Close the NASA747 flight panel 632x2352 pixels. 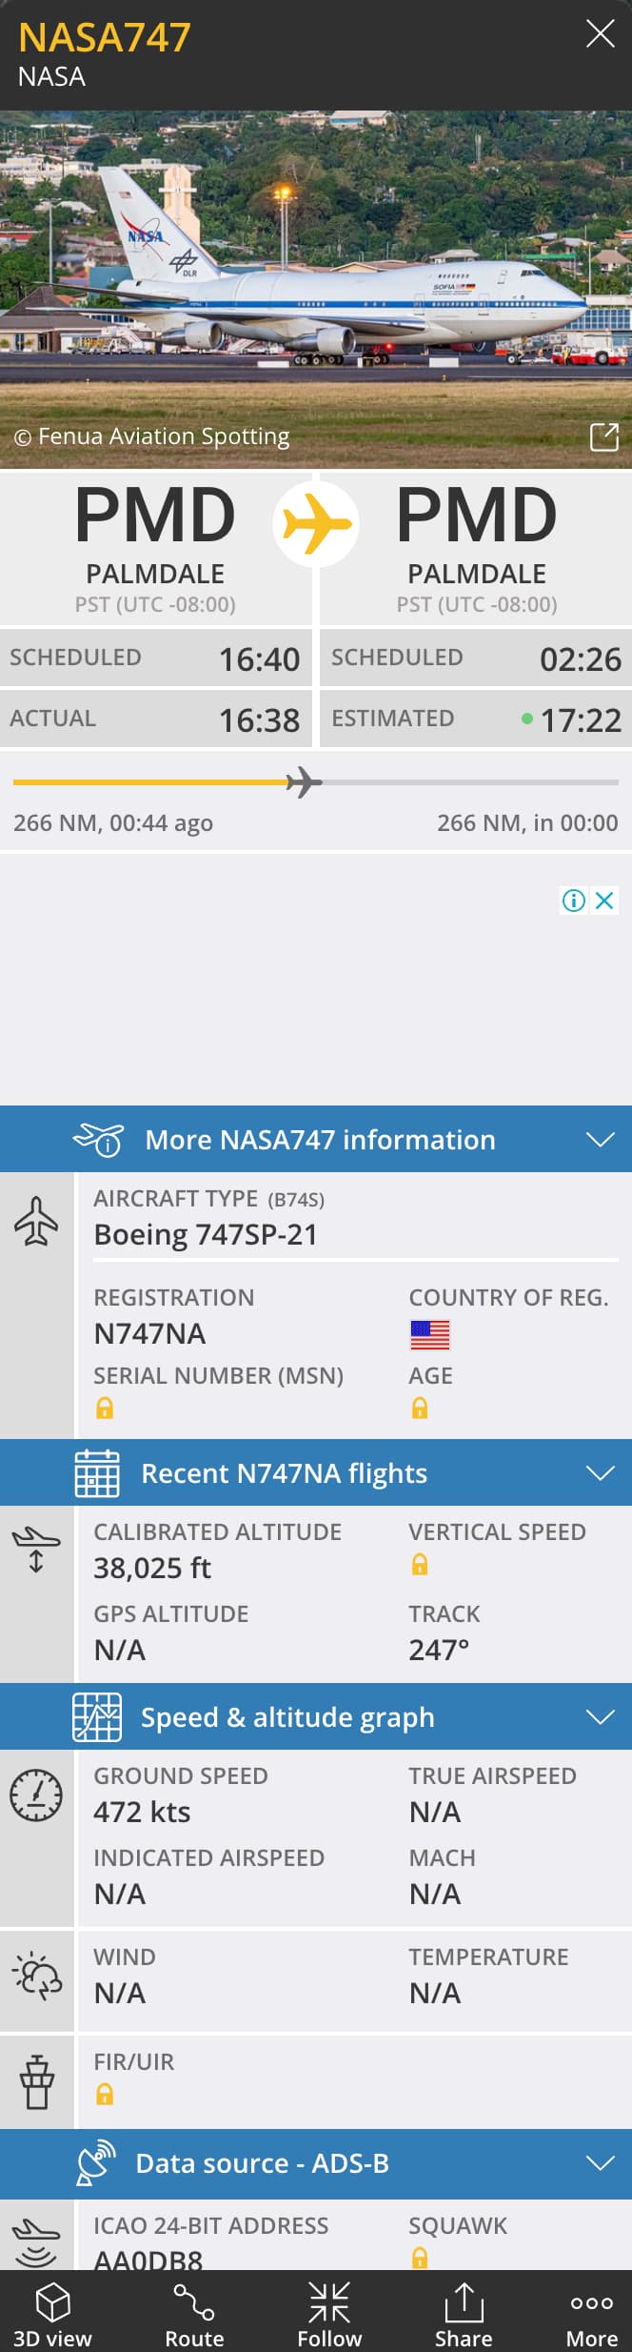pos(600,34)
